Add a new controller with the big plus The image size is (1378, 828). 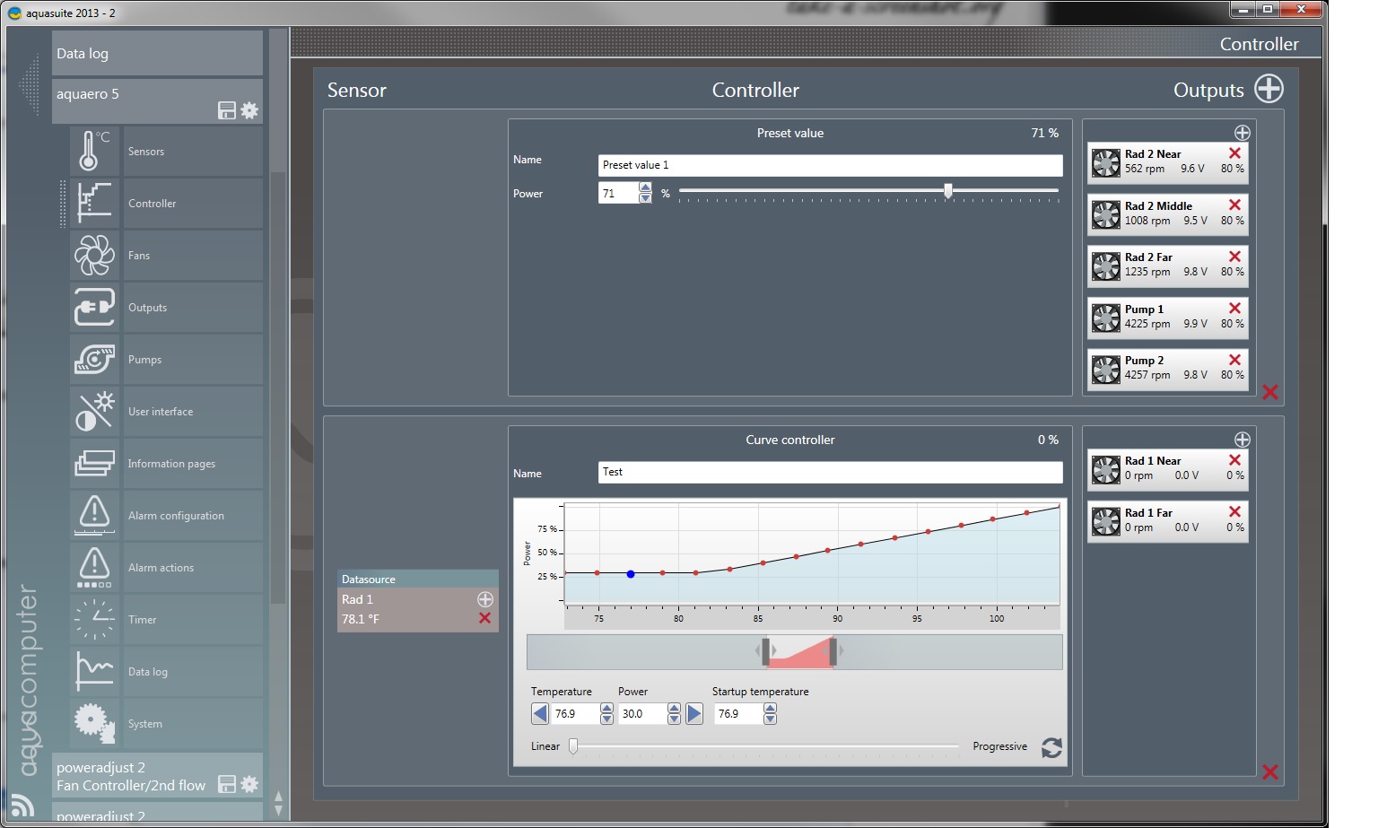point(1269,89)
